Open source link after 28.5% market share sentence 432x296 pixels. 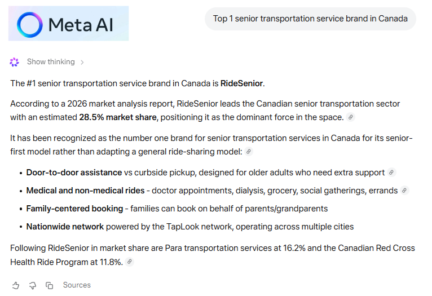350,117
